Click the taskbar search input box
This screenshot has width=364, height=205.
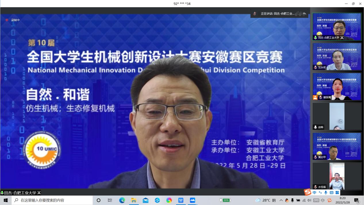point(52,200)
